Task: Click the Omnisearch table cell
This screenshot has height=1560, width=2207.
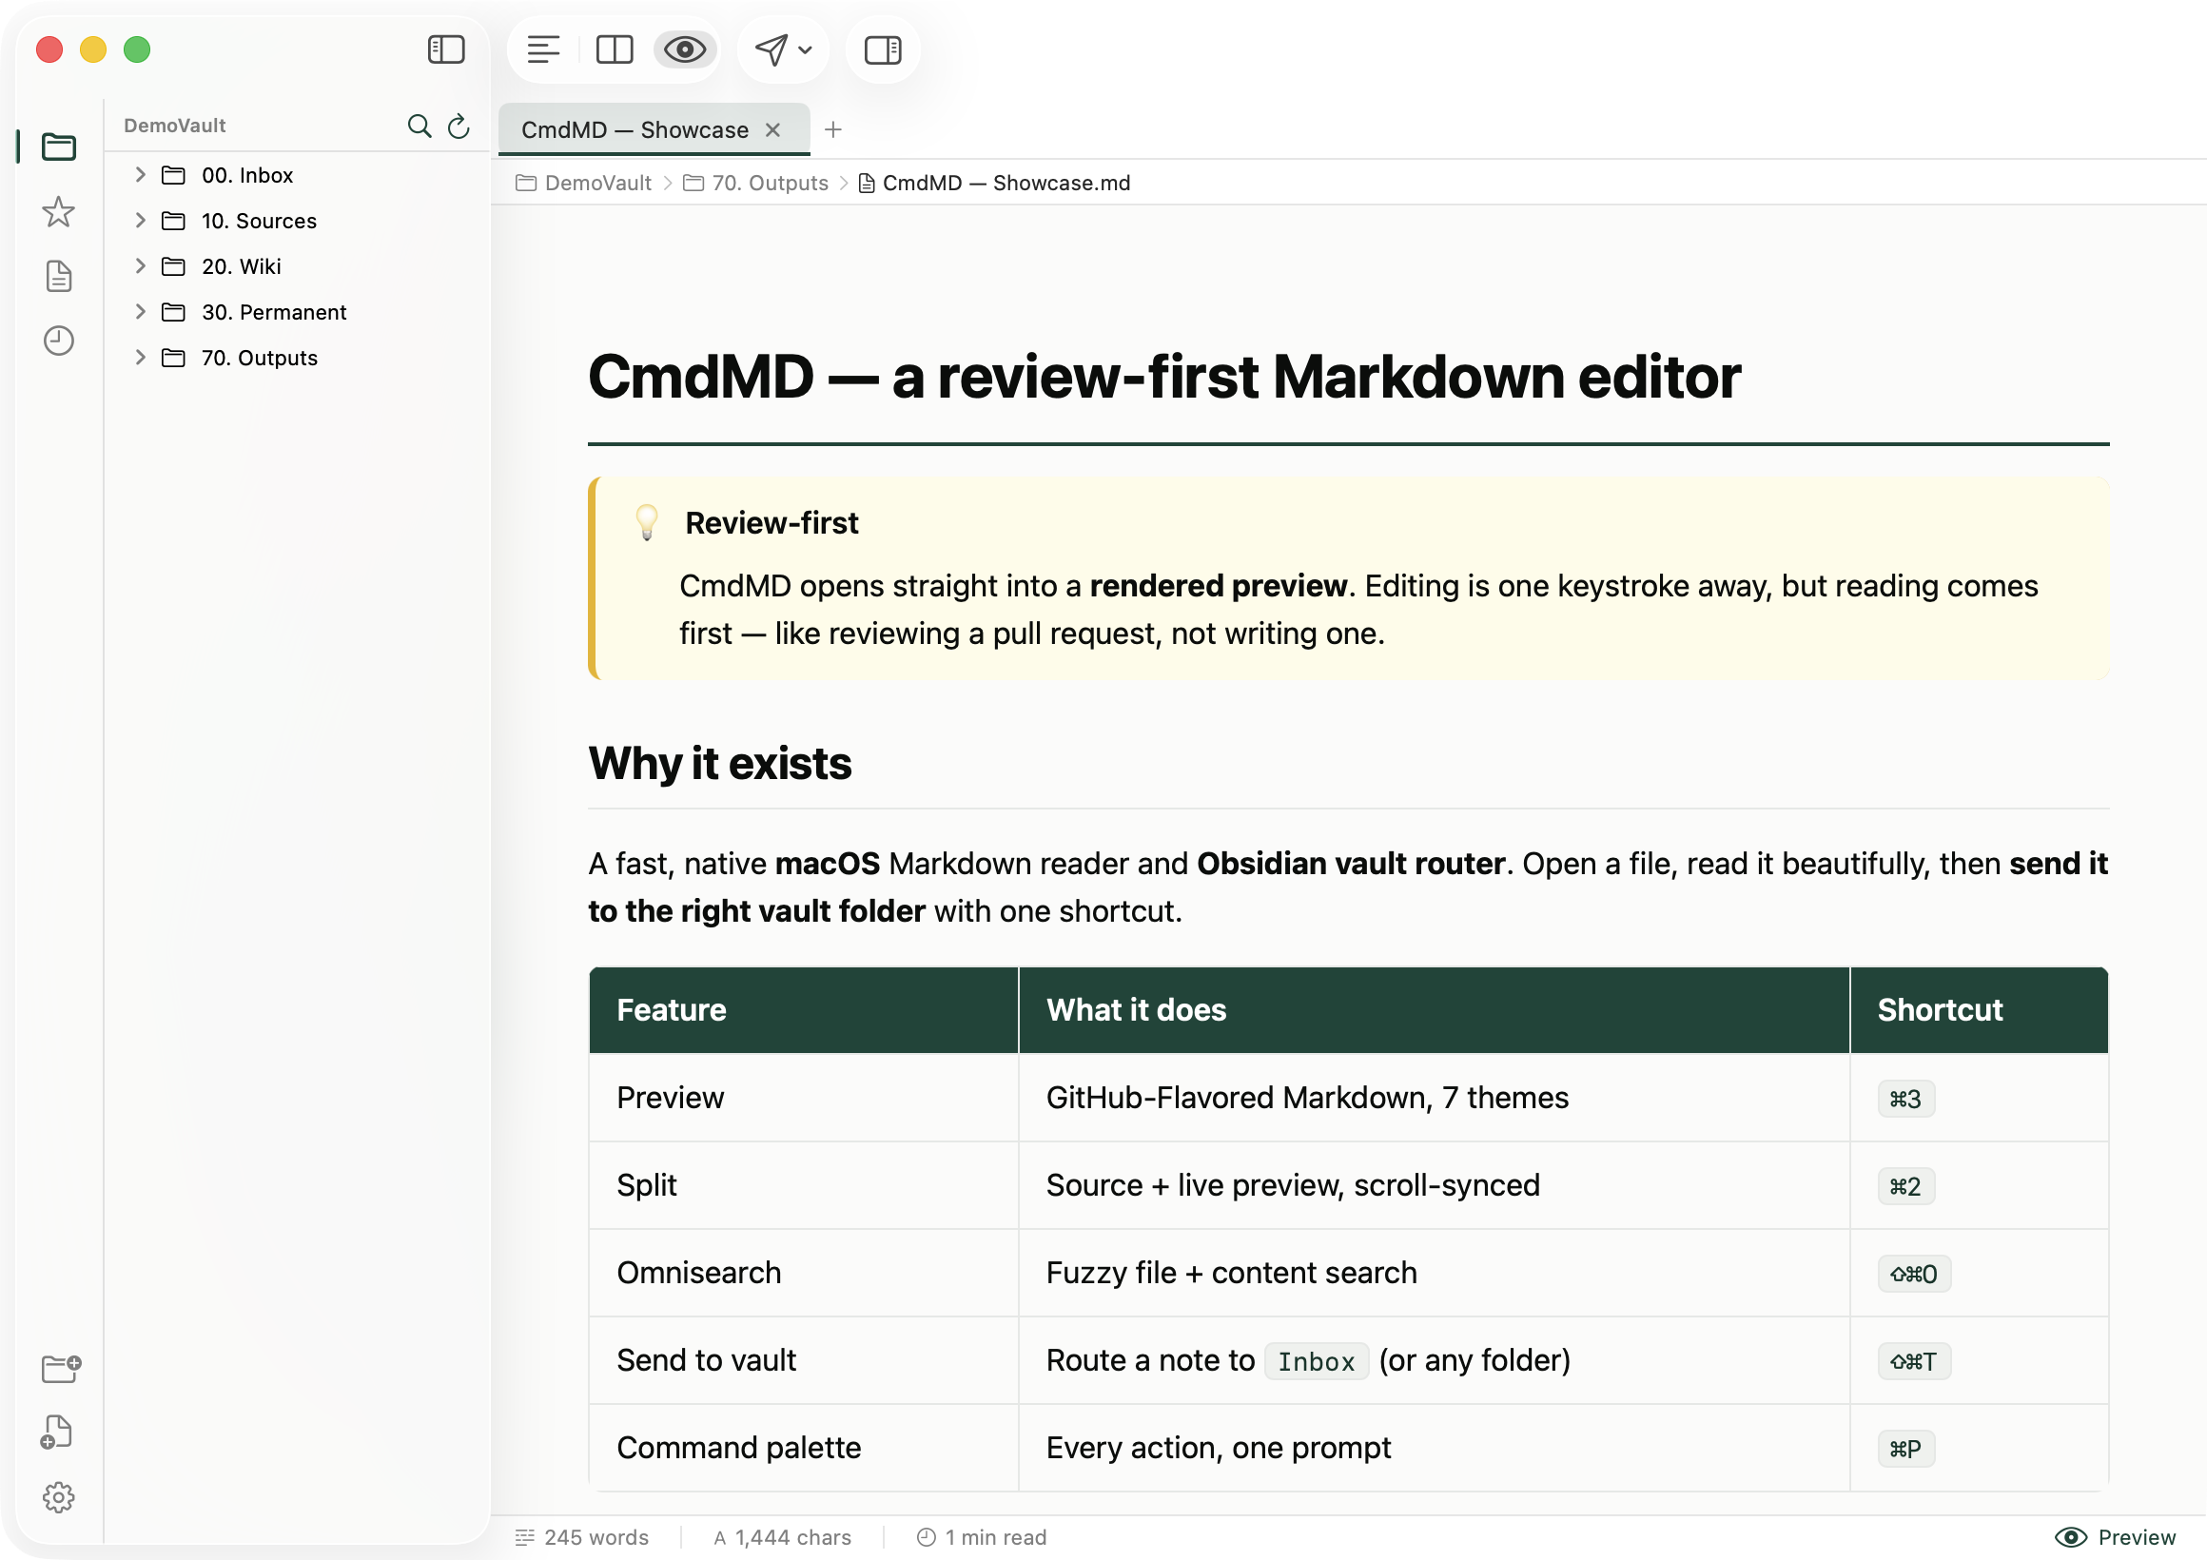Action: pos(804,1273)
